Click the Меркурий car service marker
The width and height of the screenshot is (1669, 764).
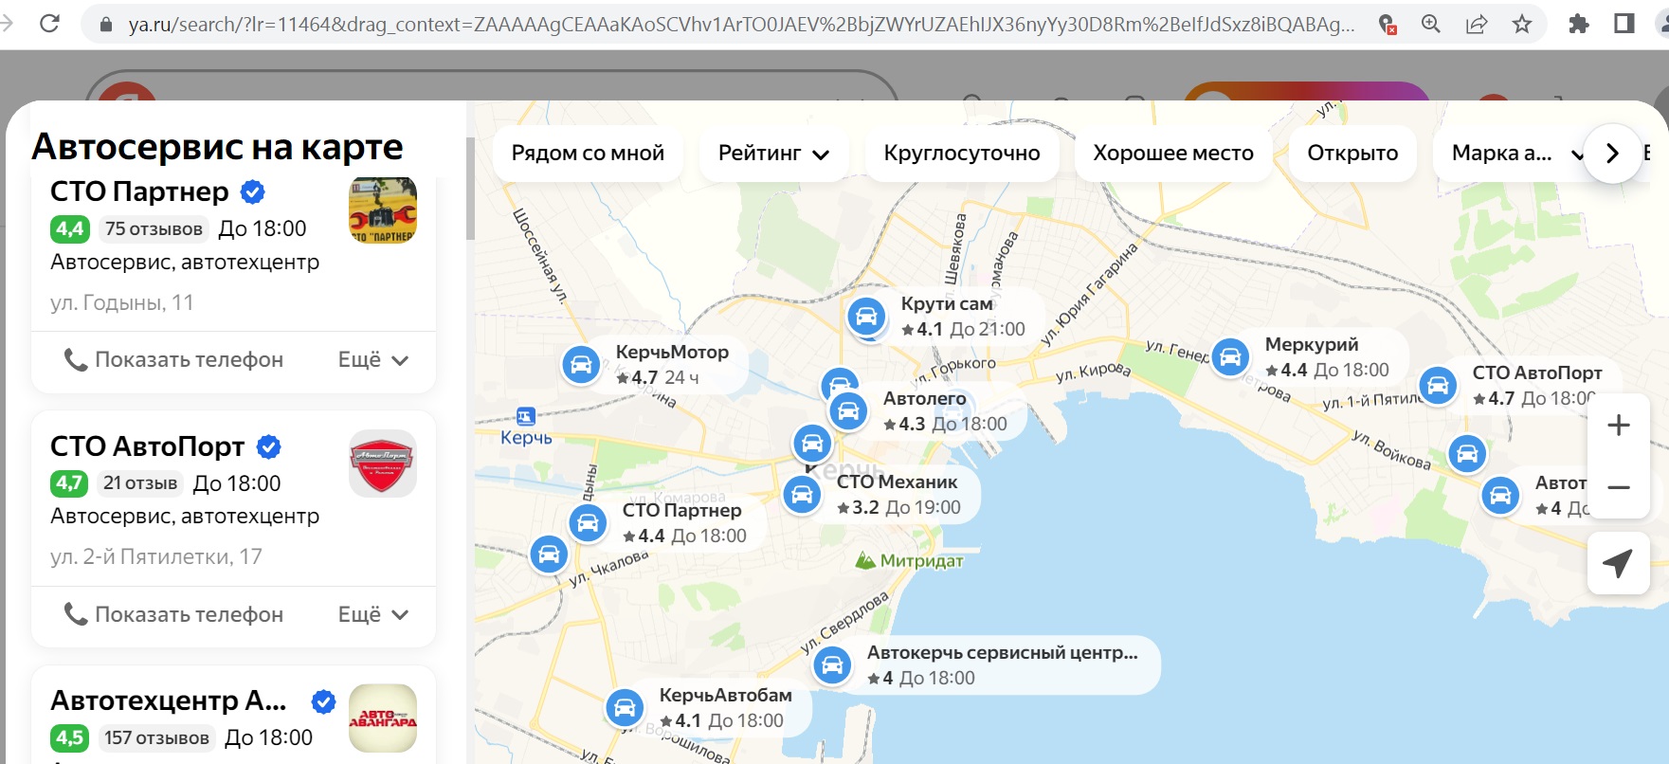(1230, 357)
